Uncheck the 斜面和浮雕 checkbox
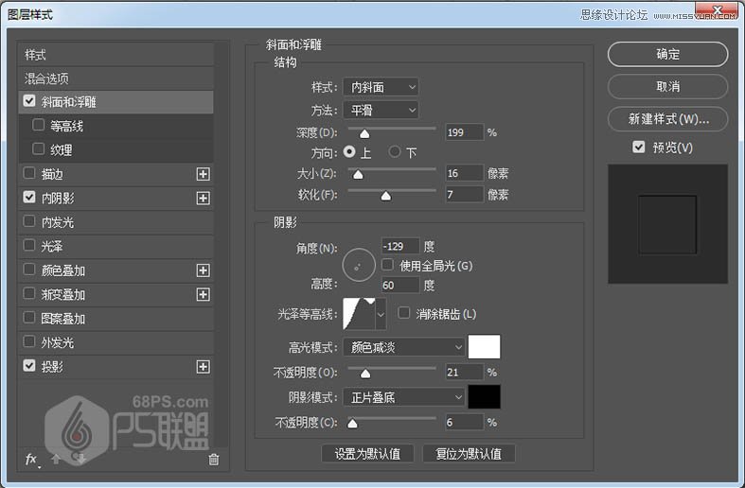Image resolution: width=745 pixels, height=488 pixels. [29, 101]
